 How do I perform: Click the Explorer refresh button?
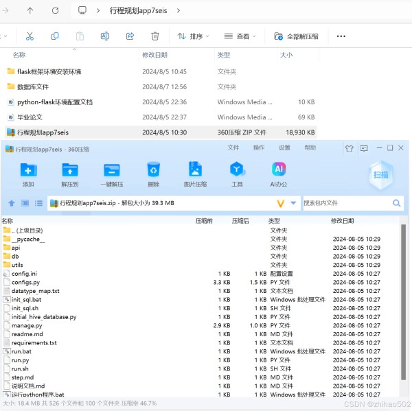pyautogui.click(x=55, y=10)
